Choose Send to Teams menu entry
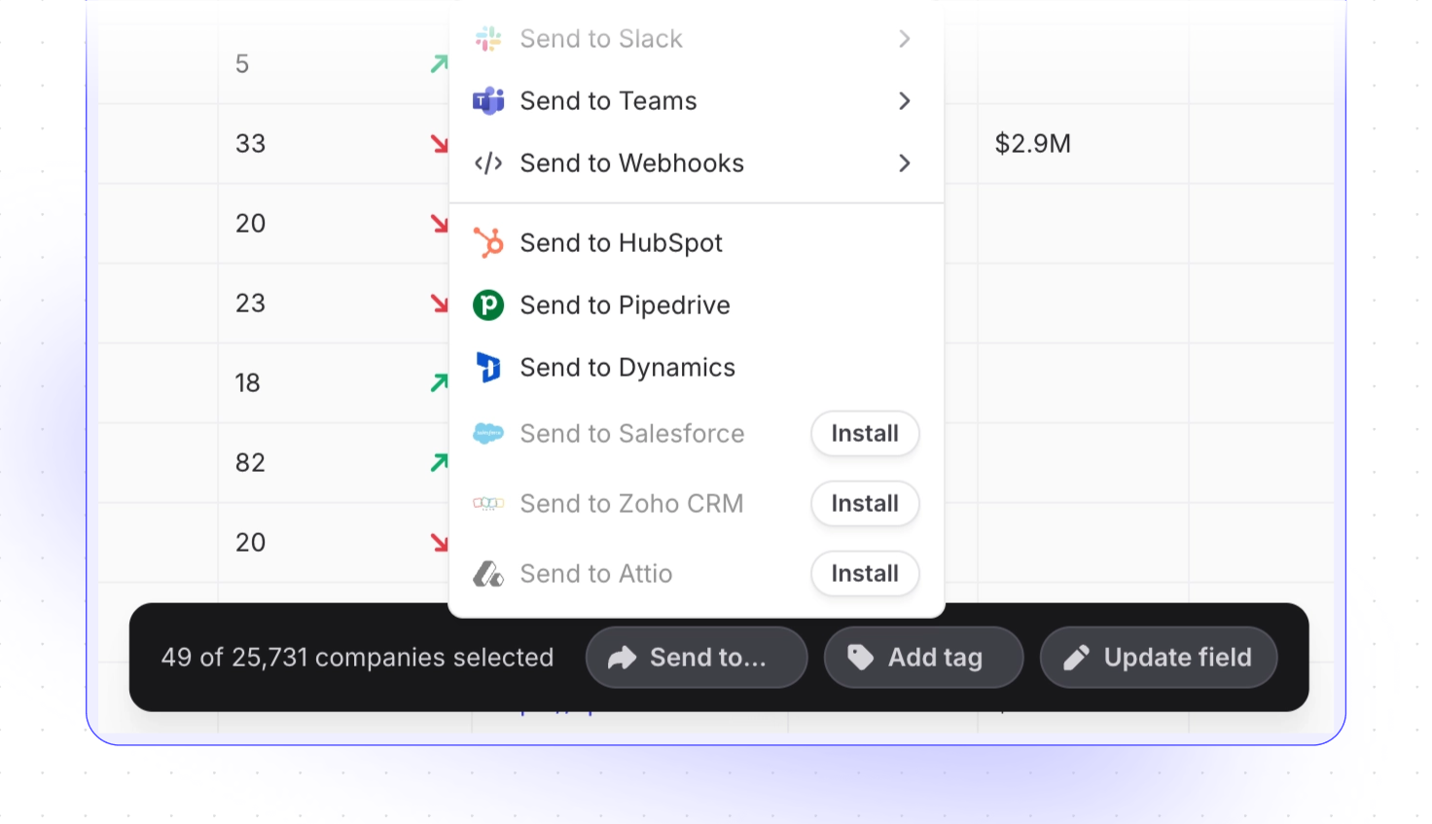The width and height of the screenshot is (1432, 824). pyautogui.click(x=697, y=101)
